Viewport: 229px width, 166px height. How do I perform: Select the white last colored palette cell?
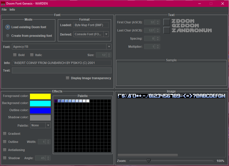point(88,101)
